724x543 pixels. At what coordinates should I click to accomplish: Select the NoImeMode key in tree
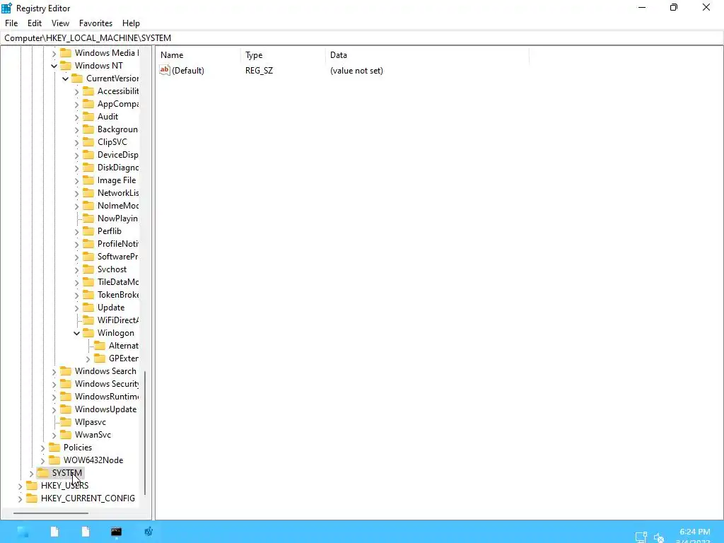coord(118,206)
